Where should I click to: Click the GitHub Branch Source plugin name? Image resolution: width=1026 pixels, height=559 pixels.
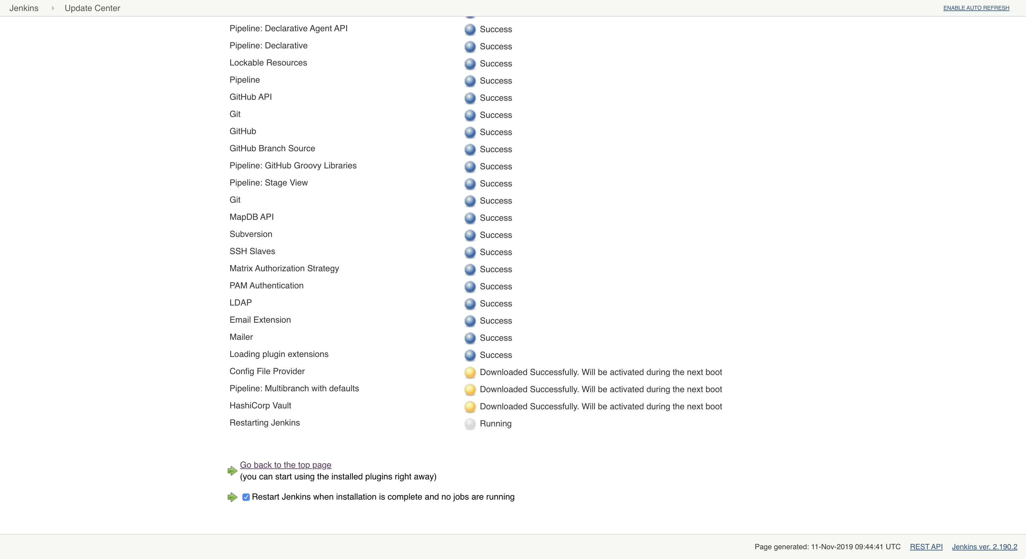272,148
